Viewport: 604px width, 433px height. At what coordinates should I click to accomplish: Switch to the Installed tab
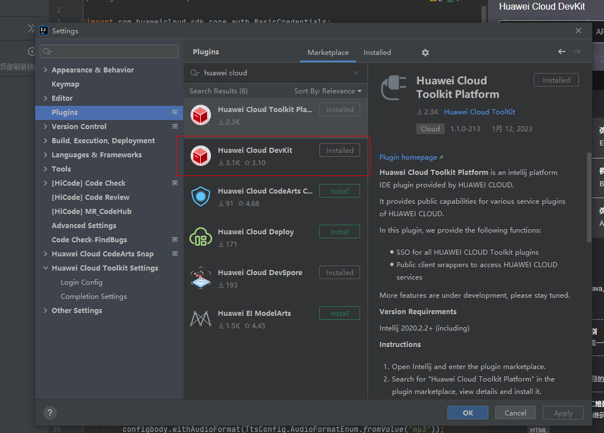[x=377, y=53]
